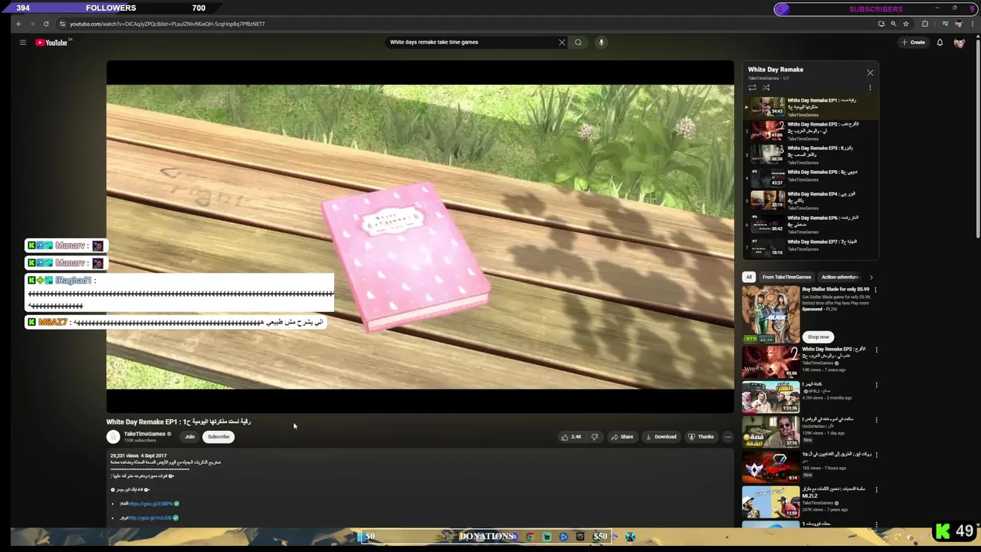The image size is (981, 552).
Task: Open options for recommended White Day EP2
Action: 876,350
